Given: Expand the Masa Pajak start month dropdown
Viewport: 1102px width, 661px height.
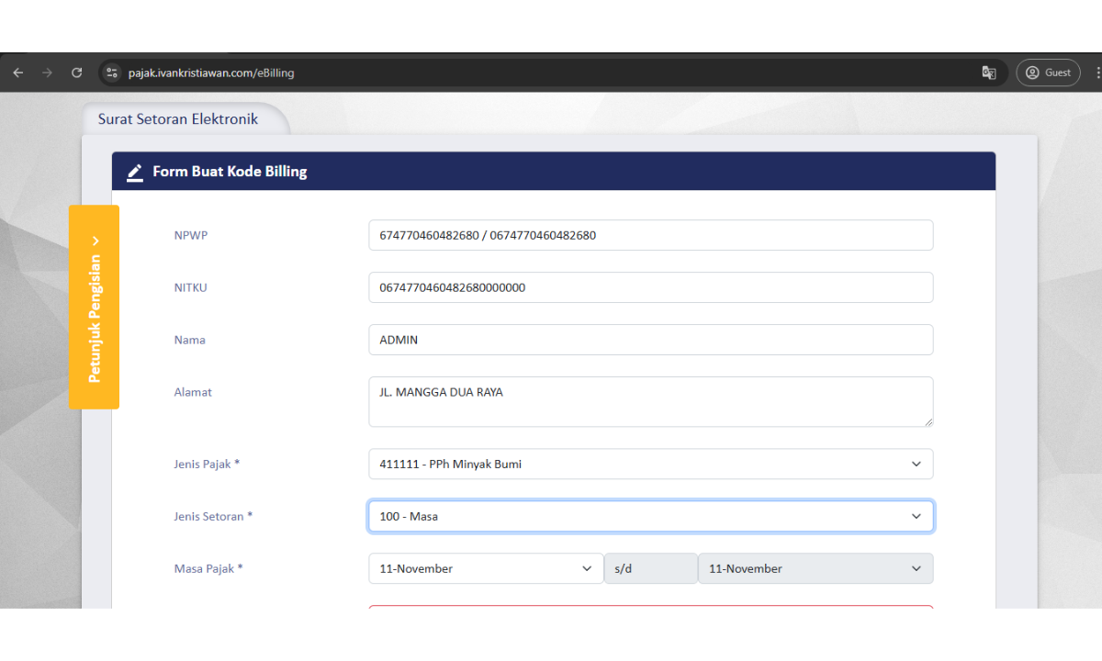Looking at the screenshot, I should coord(485,568).
